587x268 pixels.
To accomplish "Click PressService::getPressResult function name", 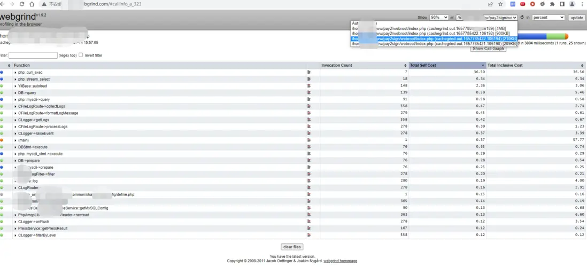I will (x=43, y=228).
